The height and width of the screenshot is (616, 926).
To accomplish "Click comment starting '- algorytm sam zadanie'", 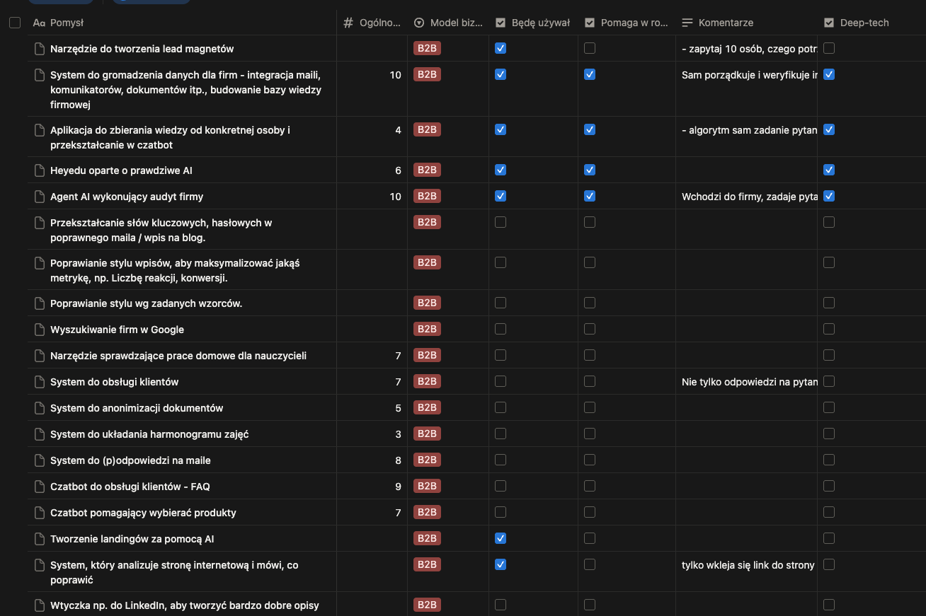I will [x=749, y=130].
